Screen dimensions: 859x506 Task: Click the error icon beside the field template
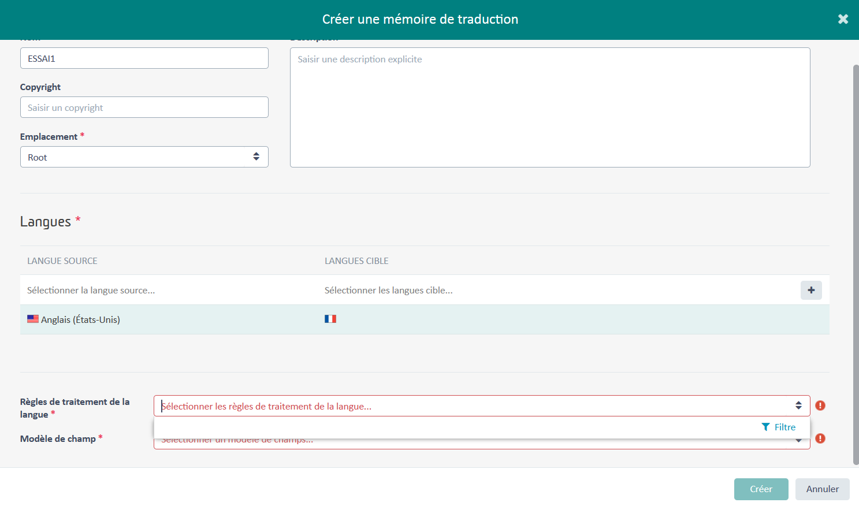[820, 438]
